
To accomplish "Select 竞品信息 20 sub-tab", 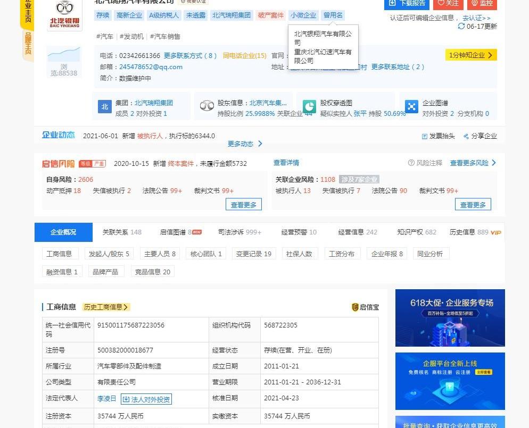I will point(153,272).
